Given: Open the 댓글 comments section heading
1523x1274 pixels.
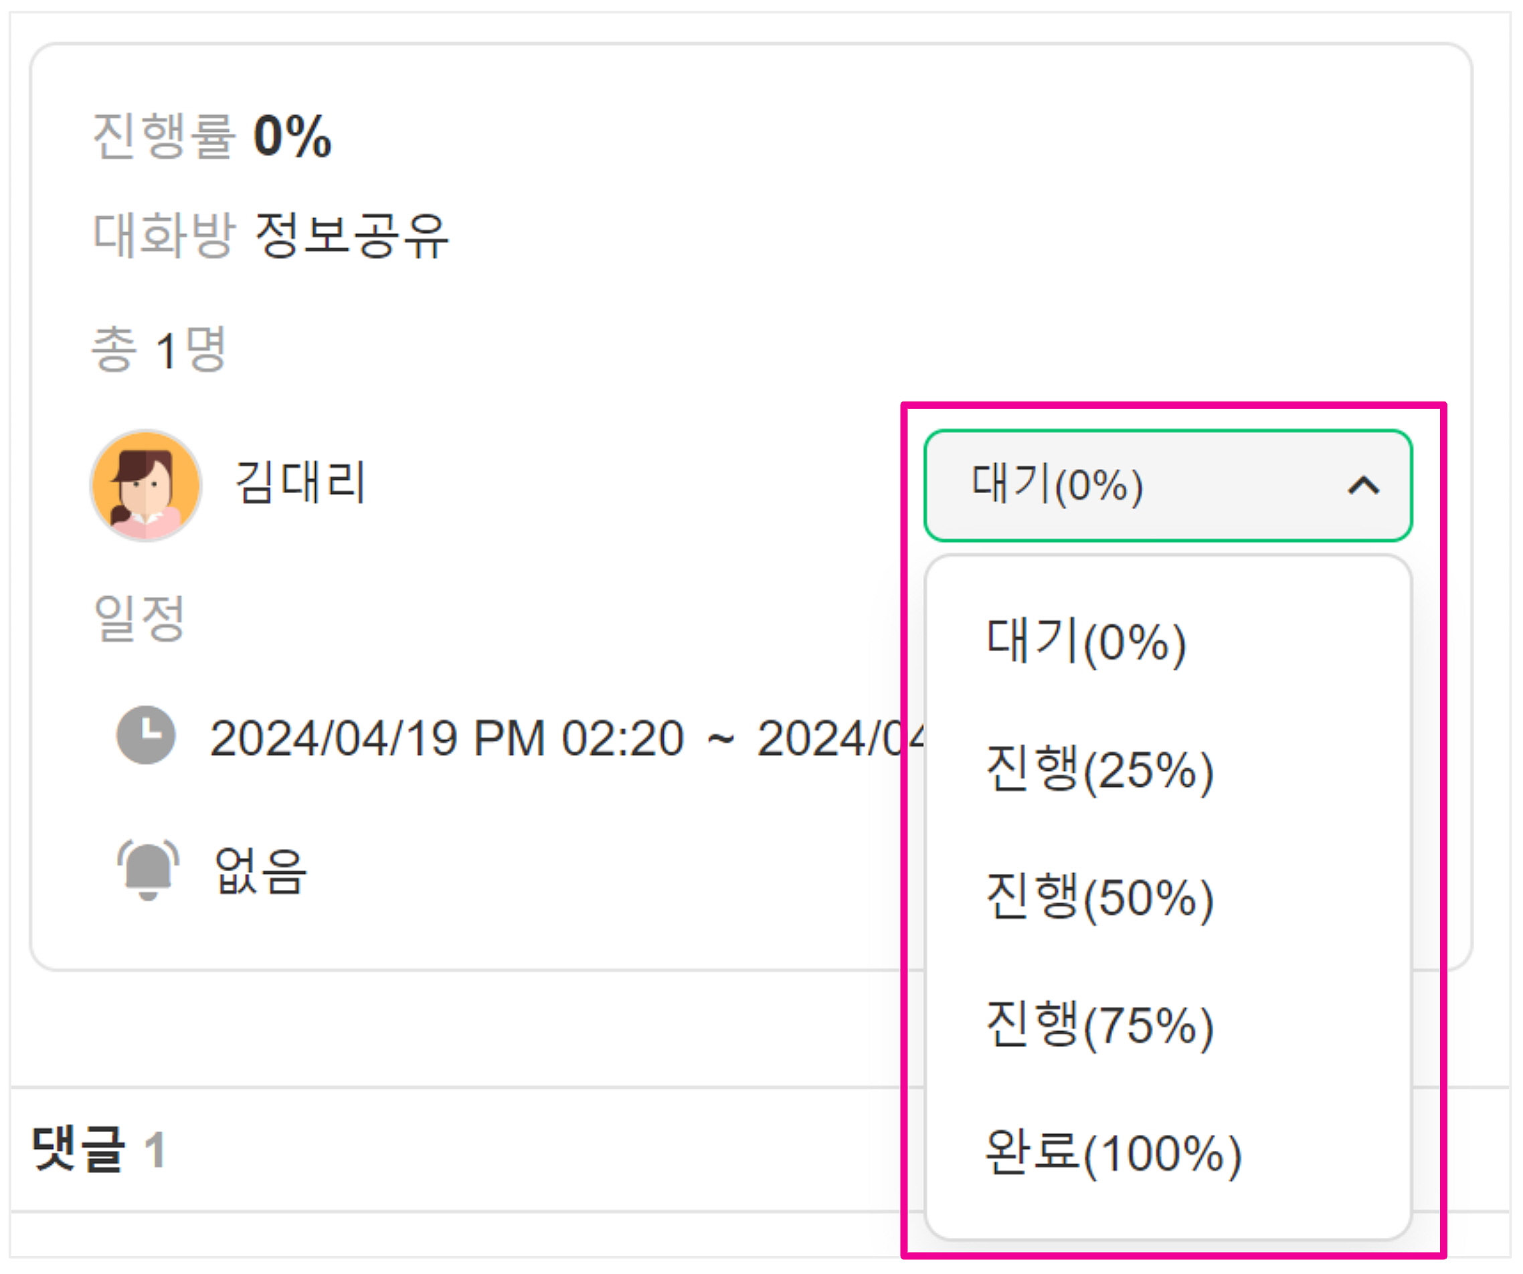Looking at the screenshot, I should (78, 1150).
